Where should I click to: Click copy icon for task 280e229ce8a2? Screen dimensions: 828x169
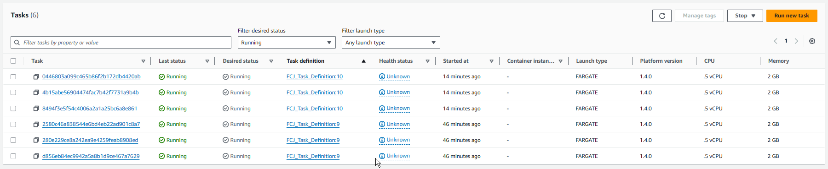[36, 140]
